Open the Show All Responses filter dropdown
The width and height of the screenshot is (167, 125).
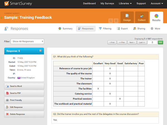(x=27, y=41)
